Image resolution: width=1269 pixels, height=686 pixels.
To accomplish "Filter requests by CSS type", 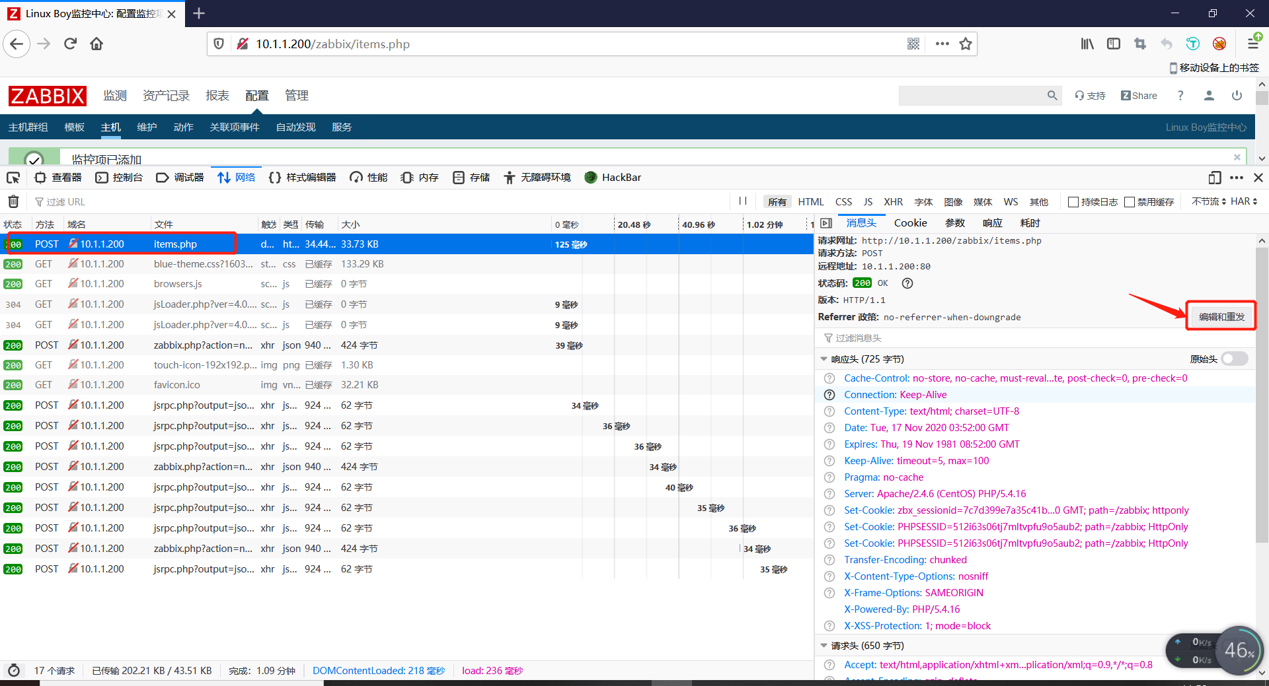I will click(843, 202).
